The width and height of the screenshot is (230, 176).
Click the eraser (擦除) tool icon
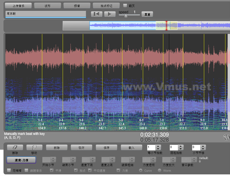[15, 147]
